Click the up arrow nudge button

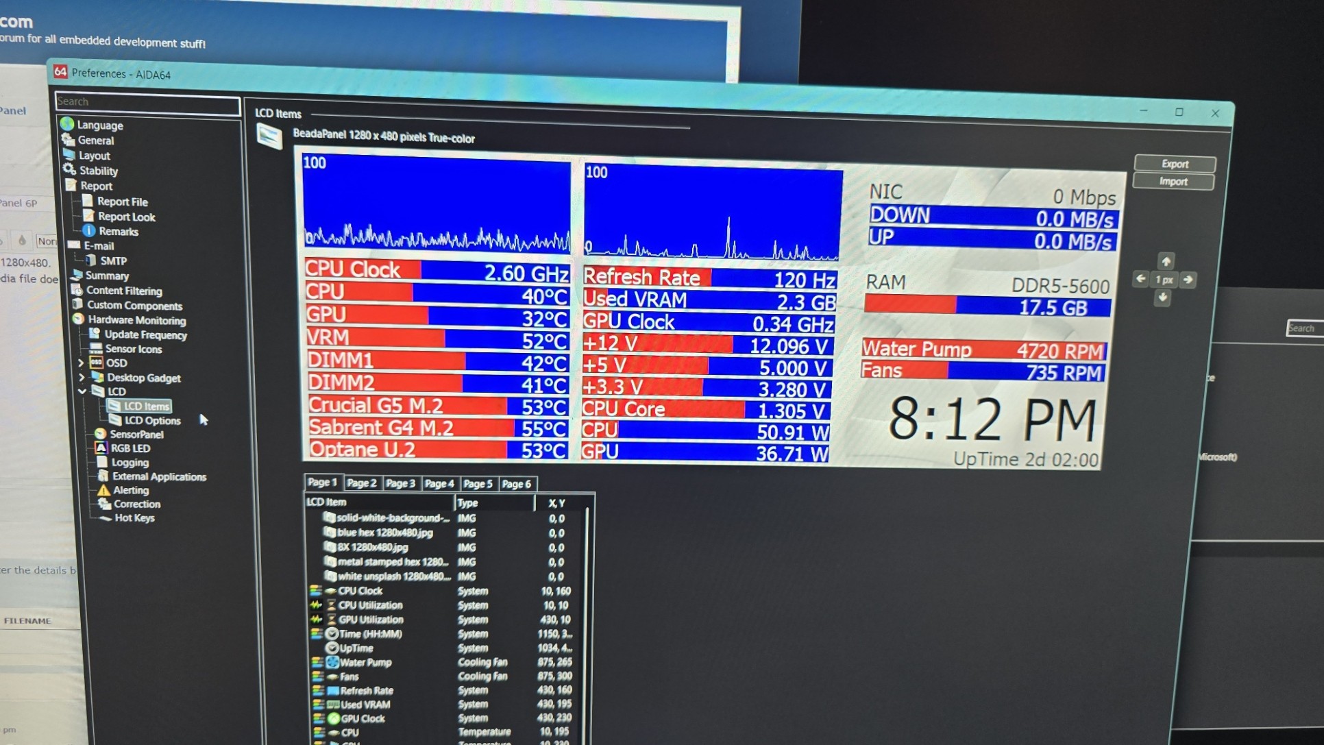1166,261
